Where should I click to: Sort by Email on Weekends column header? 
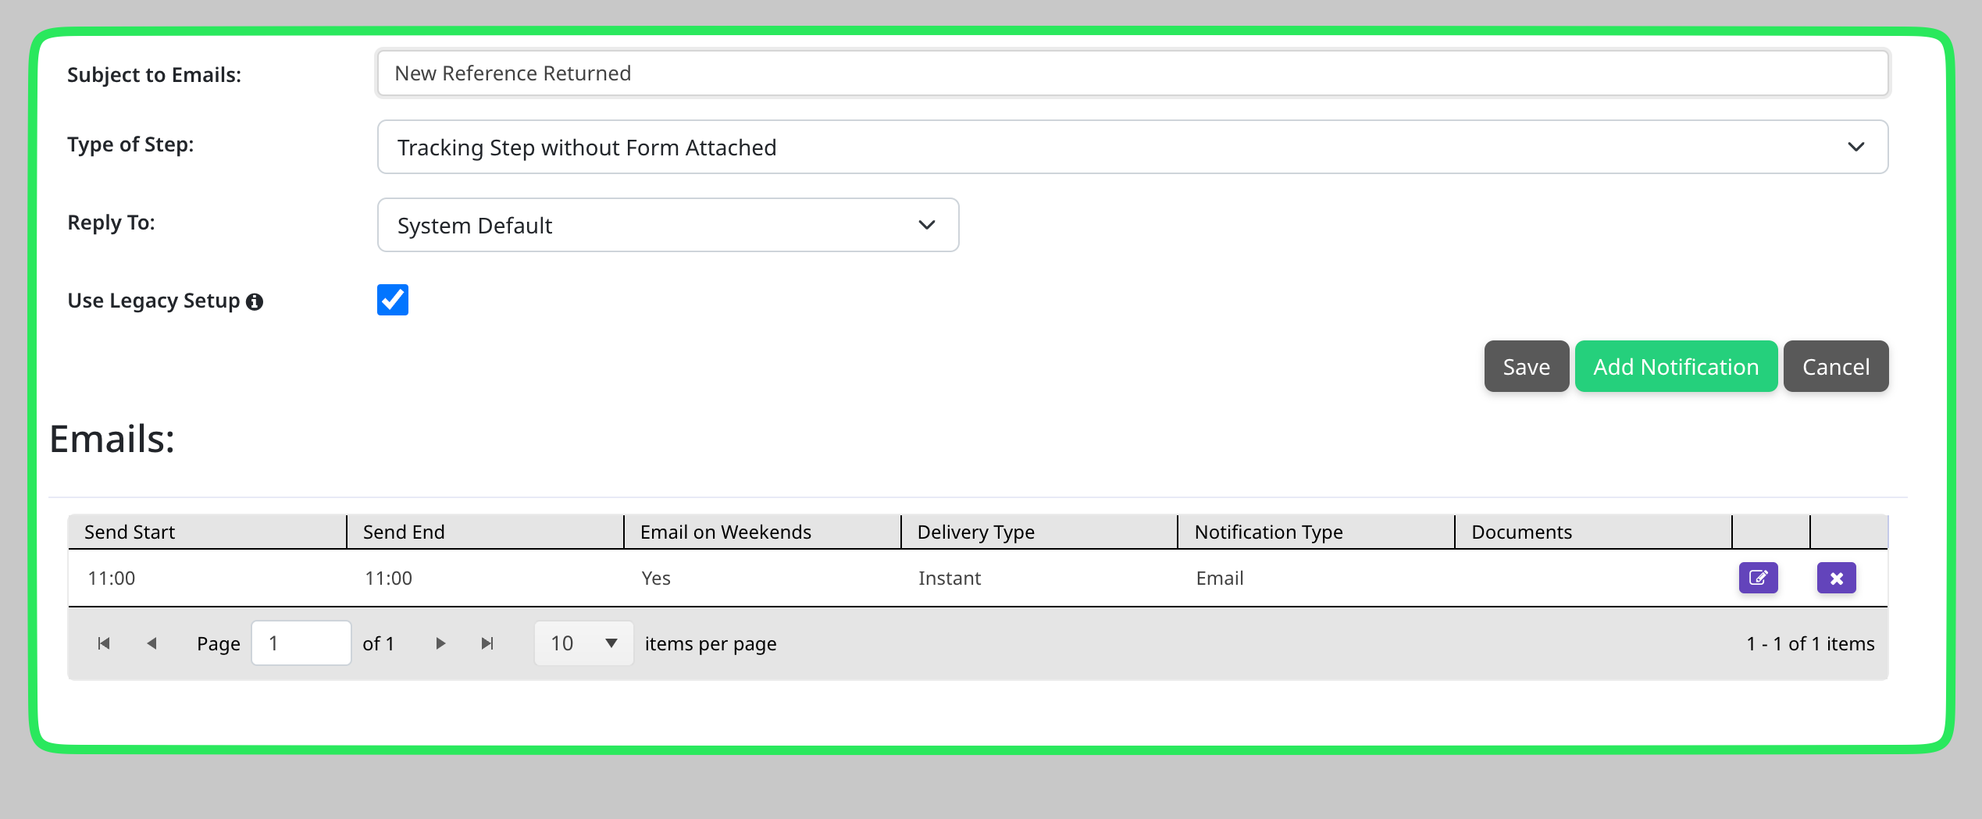click(762, 532)
